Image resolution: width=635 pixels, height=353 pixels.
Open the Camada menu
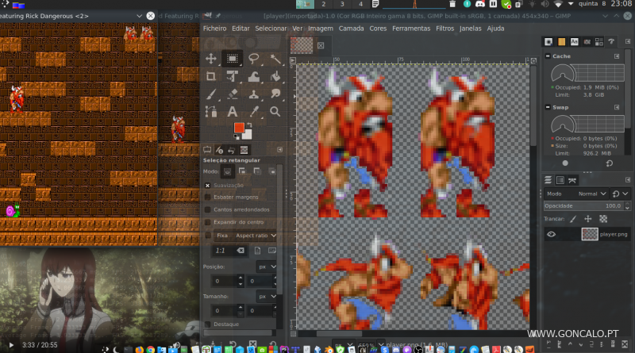click(351, 29)
